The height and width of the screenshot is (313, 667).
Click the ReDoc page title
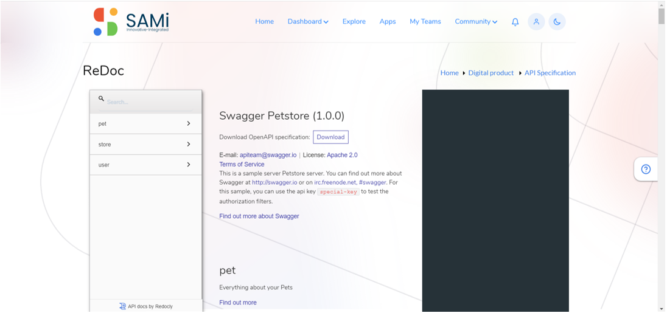point(103,71)
